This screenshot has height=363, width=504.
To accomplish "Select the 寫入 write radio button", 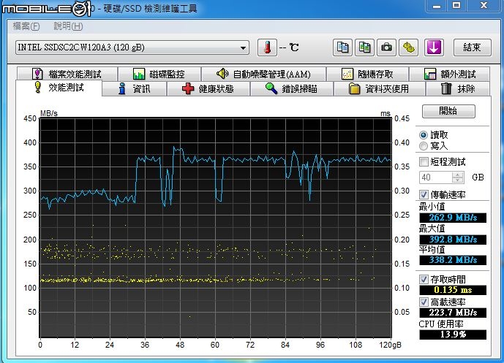I will [x=424, y=146].
